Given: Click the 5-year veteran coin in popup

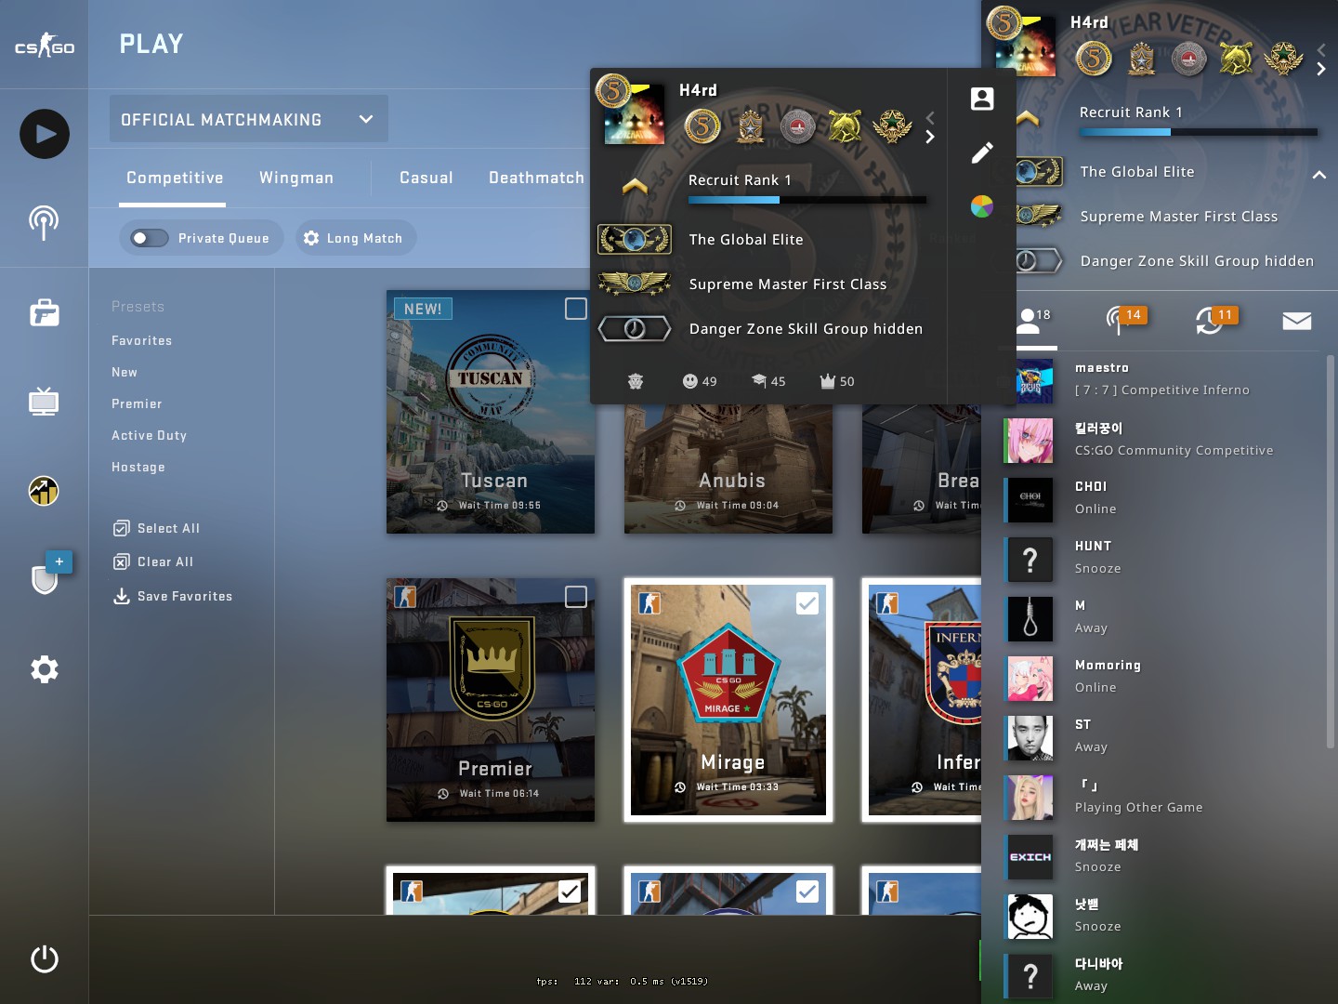Looking at the screenshot, I should (702, 126).
